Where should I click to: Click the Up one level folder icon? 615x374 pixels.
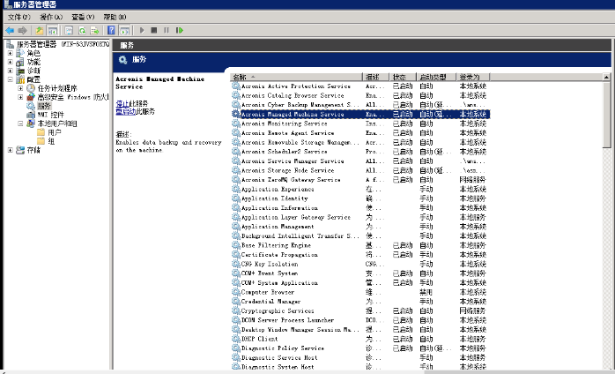coord(39,30)
